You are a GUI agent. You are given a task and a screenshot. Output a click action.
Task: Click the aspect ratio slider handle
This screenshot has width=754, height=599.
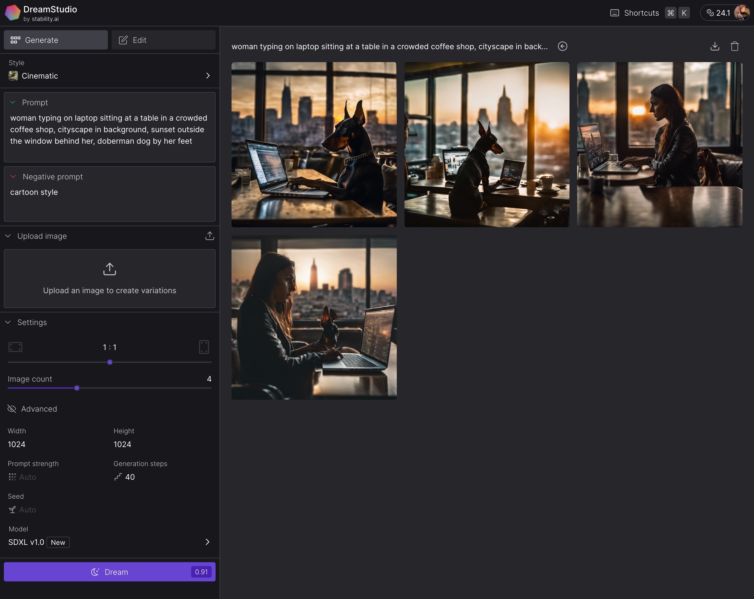pyautogui.click(x=110, y=362)
